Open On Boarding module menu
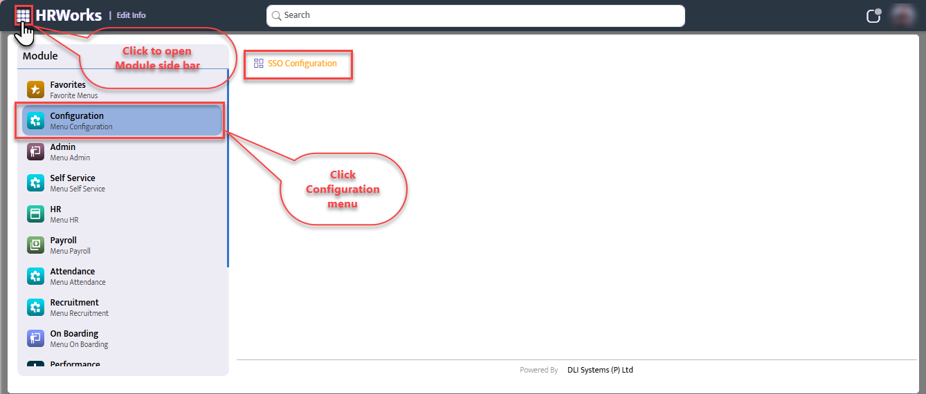Image resolution: width=926 pixels, height=394 pixels. [x=122, y=339]
